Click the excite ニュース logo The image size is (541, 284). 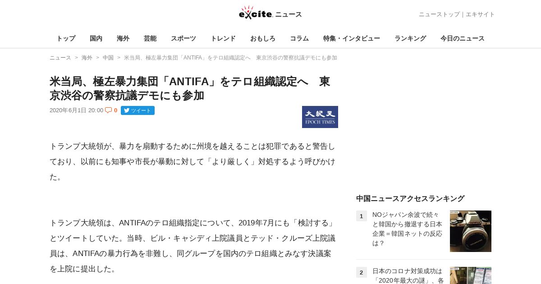(270, 13)
